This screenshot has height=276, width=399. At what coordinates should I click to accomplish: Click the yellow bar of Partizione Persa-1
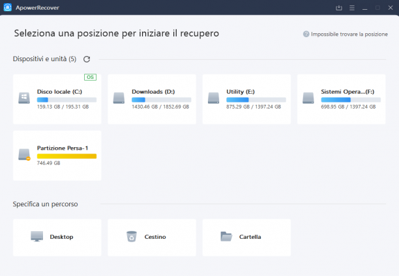click(66, 156)
